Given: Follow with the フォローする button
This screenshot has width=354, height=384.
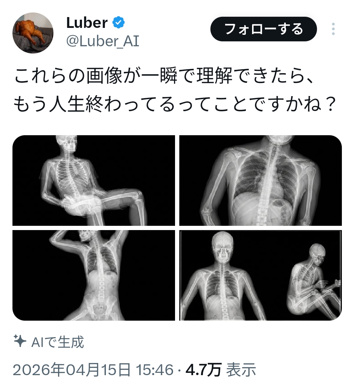Looking at the screenshot, I should (264, 29).
